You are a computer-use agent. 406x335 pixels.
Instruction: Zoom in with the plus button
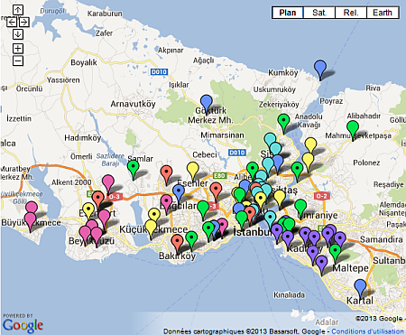point(18,48)
